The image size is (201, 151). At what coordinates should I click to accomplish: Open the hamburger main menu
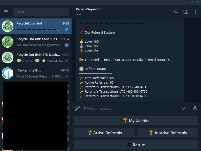click(x=6, y=12)
